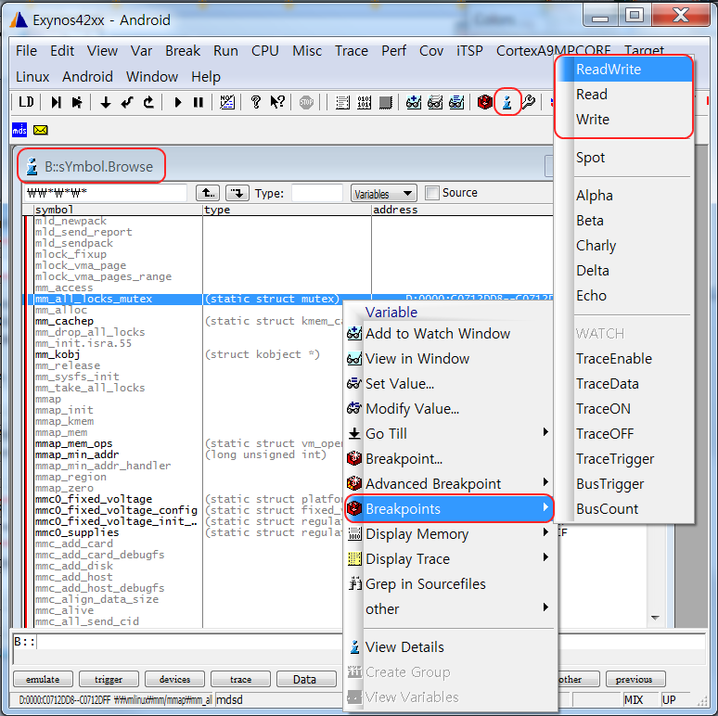Toggle the Source checkbox

pyautogui.click(x=432, y=193)
